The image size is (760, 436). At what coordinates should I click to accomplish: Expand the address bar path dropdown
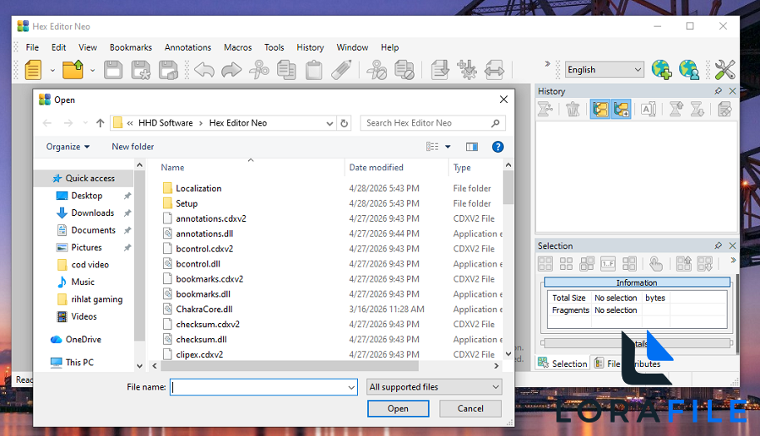click(x=329, y=123)
